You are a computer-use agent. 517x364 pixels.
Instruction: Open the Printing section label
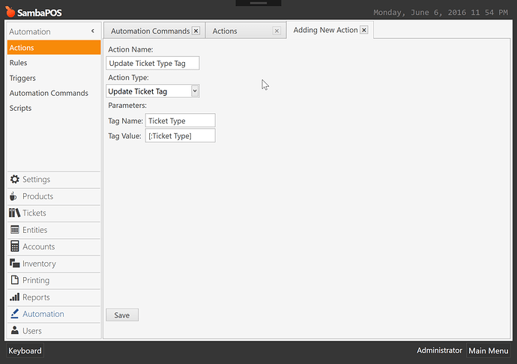tap(36, 280)
